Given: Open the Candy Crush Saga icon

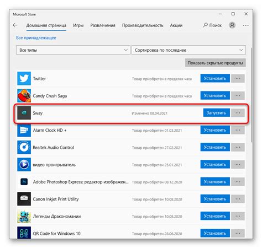Looking at the screenshot, I should point(24,96).
